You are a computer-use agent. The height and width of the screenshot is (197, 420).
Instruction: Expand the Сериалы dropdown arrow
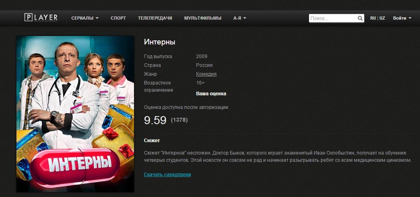click(97, 18)
